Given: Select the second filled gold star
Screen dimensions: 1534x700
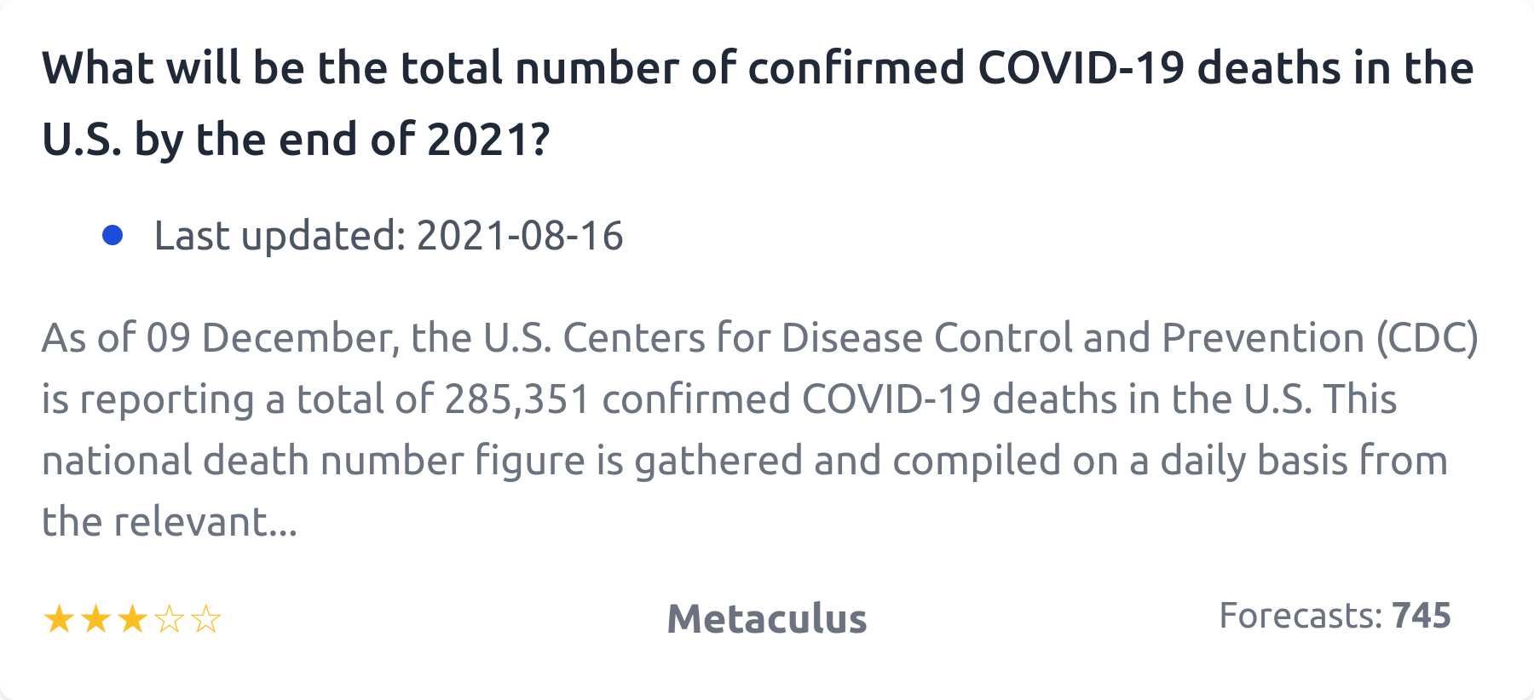Looking at the screenshot, I should [x=95, y=619].
